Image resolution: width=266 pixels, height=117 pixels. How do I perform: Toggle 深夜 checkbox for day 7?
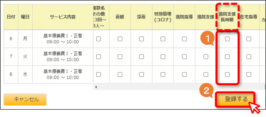pyautogui.click(x=141, y=57)
